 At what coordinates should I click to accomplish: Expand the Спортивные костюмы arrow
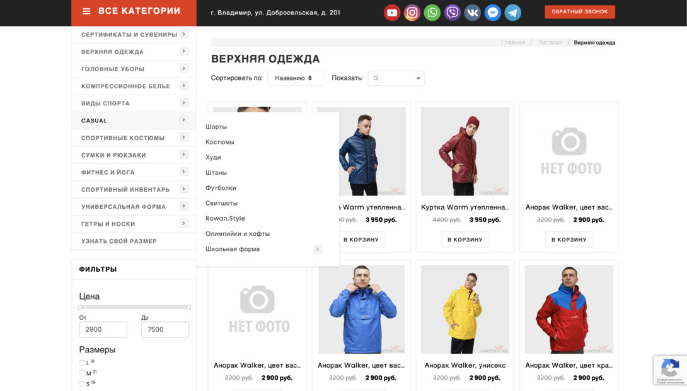pos(183,137)
